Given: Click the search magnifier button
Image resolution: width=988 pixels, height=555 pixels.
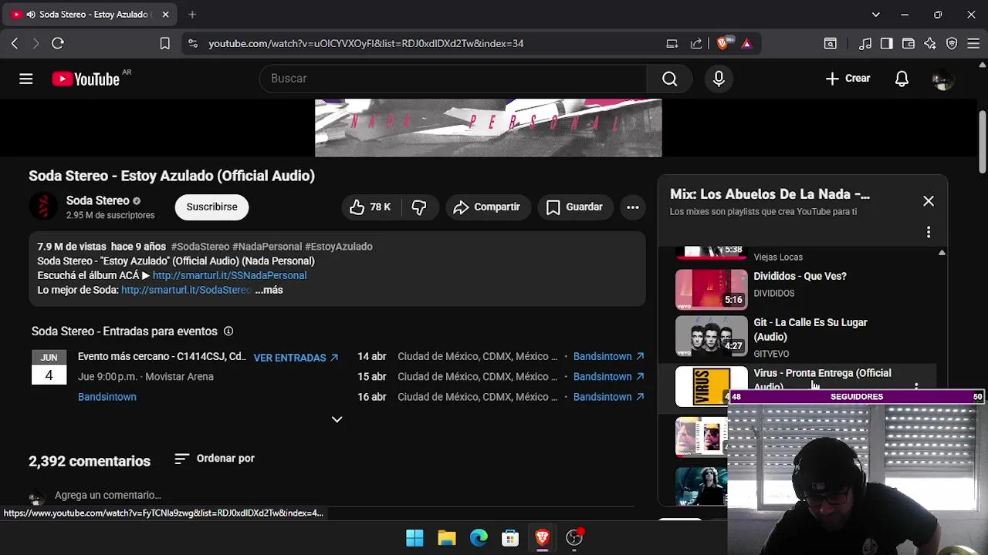Looking at the screenshot, I should pyautogui.click(x=670, y=79).
